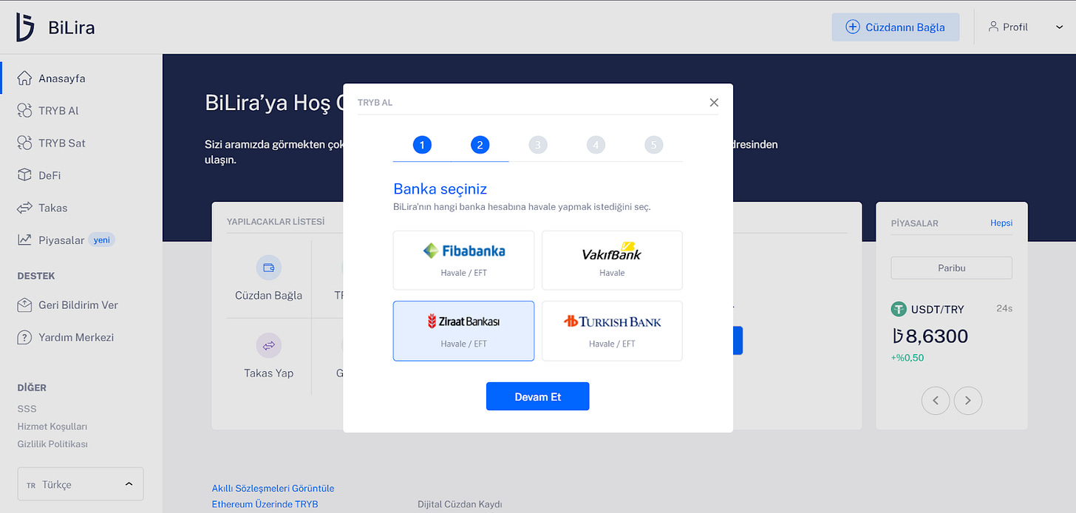Click the TRYB Al coins icon
Image resolution: width=1076 pixels, height=513 pixels.
[24, 111]
